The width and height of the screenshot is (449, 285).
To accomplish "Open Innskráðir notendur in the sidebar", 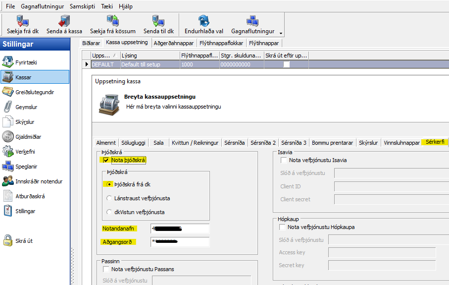I will pyautogui.click(x=8, y=181).
